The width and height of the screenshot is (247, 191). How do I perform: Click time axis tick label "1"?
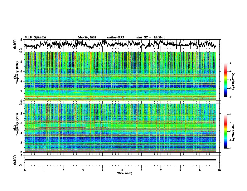tap(44, 170)
